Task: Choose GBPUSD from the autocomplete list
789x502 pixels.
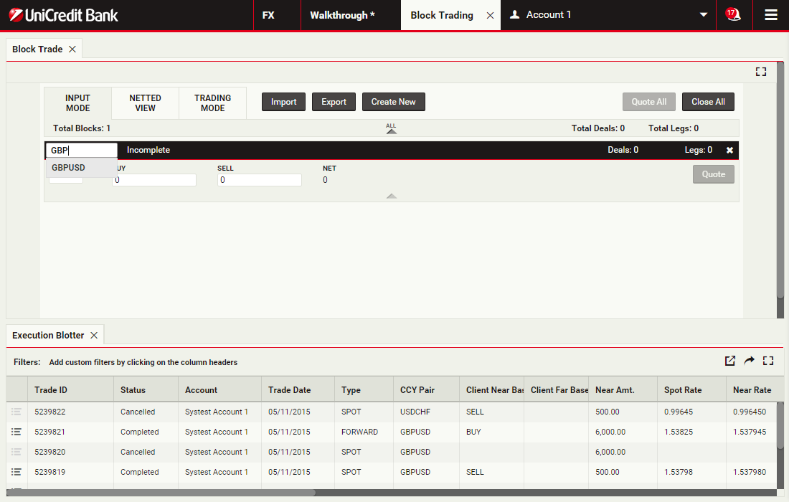Action: pyautogui.click(x=69, y=168)
